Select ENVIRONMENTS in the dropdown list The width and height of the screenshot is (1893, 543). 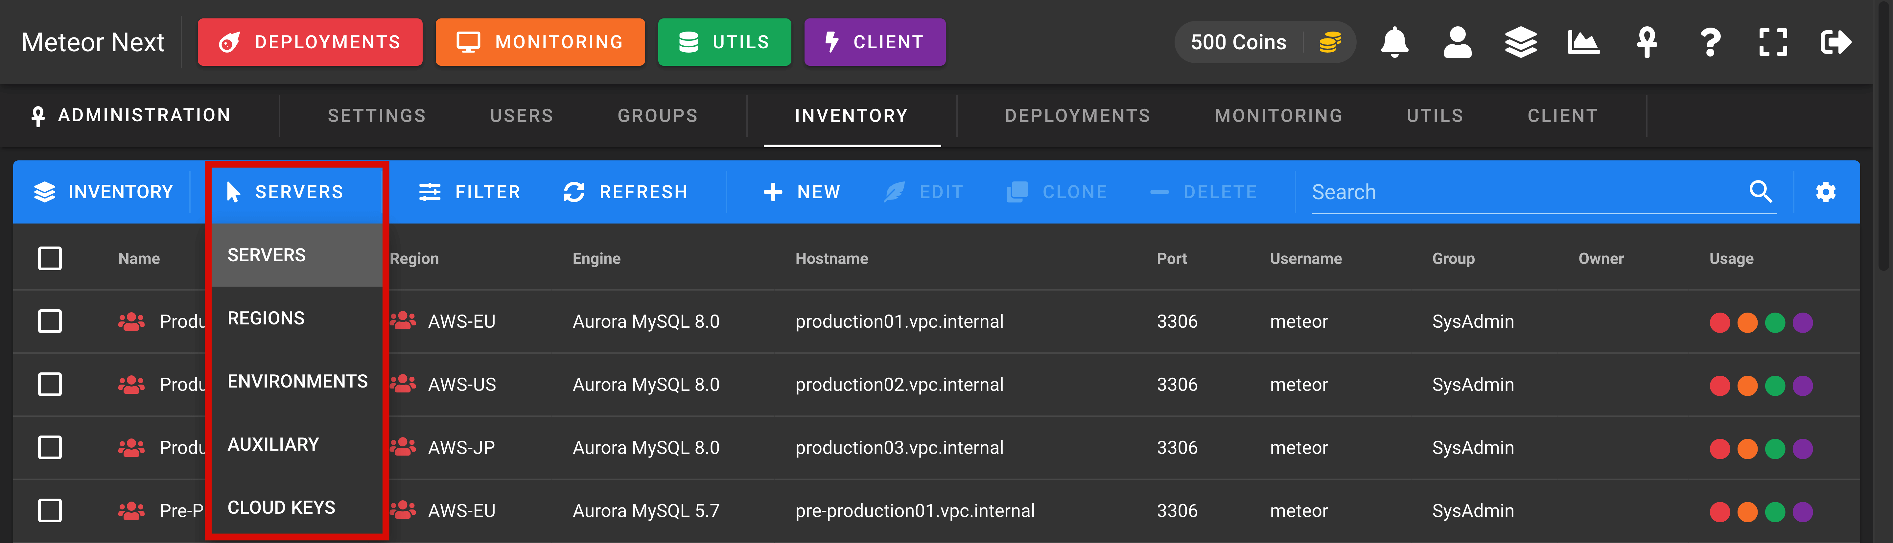297,381
